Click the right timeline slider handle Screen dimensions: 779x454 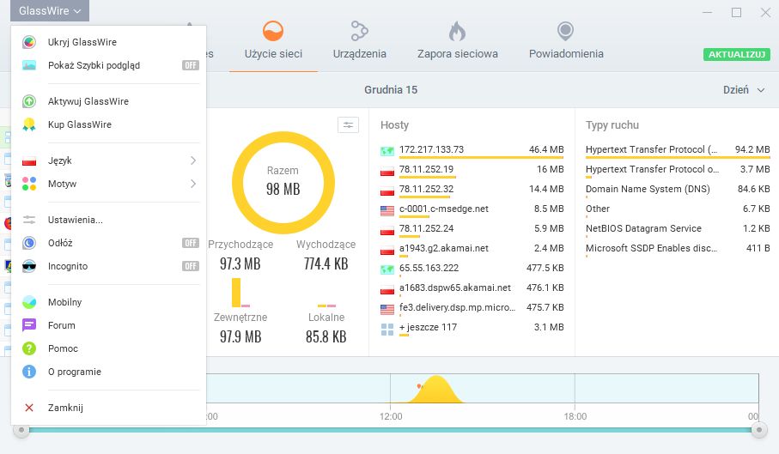(x=759, y=430)
